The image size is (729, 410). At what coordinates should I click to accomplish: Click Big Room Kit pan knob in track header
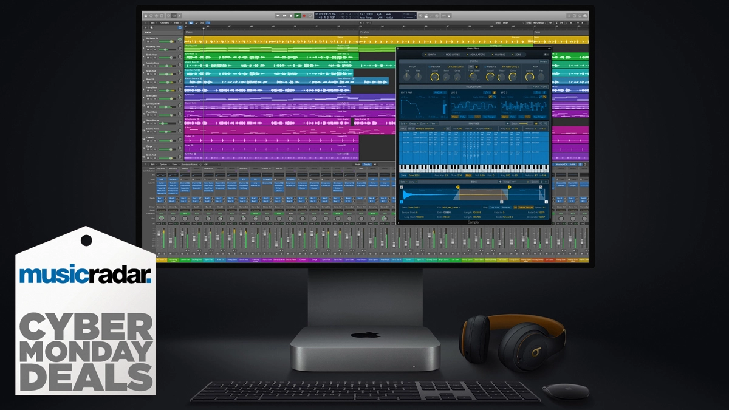tap(180, 40)
